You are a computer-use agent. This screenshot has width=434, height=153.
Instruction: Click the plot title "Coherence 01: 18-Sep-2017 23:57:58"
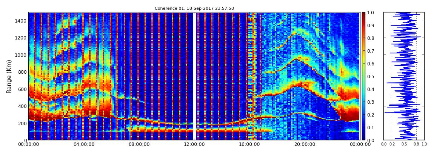coord(194,9)
